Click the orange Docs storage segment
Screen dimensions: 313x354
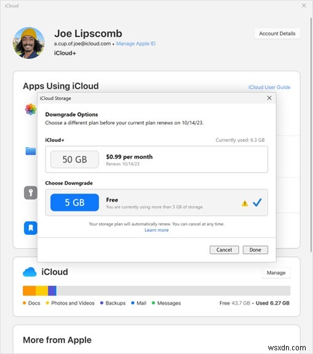click(29, 291)
